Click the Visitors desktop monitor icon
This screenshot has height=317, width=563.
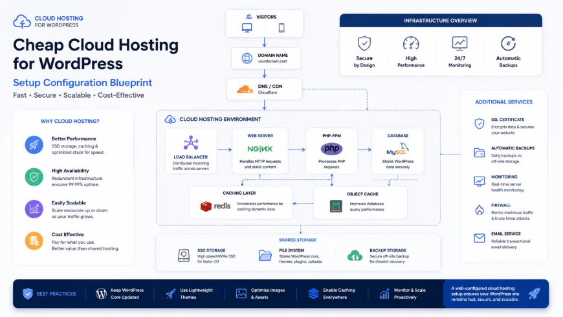pos(247,28)
